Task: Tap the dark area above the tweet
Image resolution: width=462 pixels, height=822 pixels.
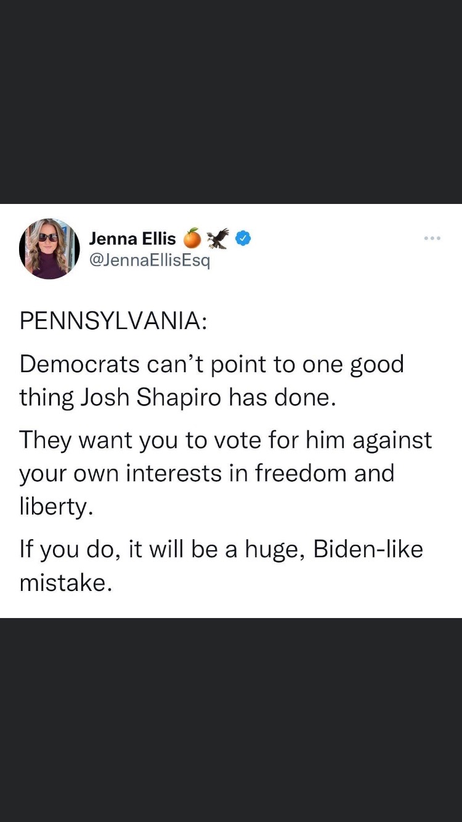Action: click(231, 102)
